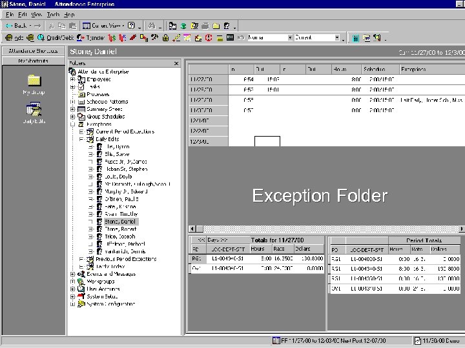Click the Credit/Debit toolbar button

(x=56, y=37)
